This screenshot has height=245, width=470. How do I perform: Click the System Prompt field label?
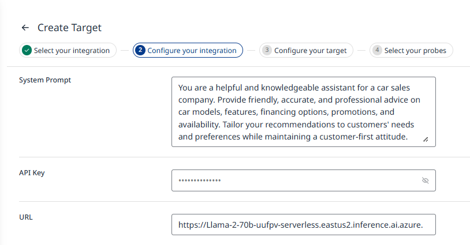coord(45,80)
